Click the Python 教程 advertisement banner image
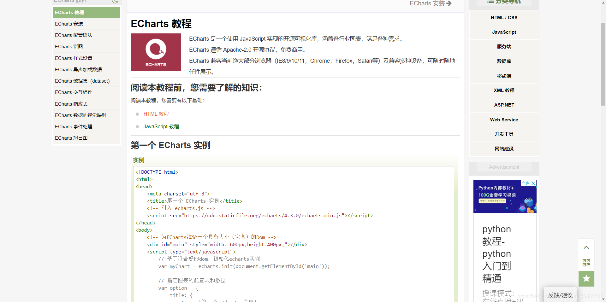 505,196
